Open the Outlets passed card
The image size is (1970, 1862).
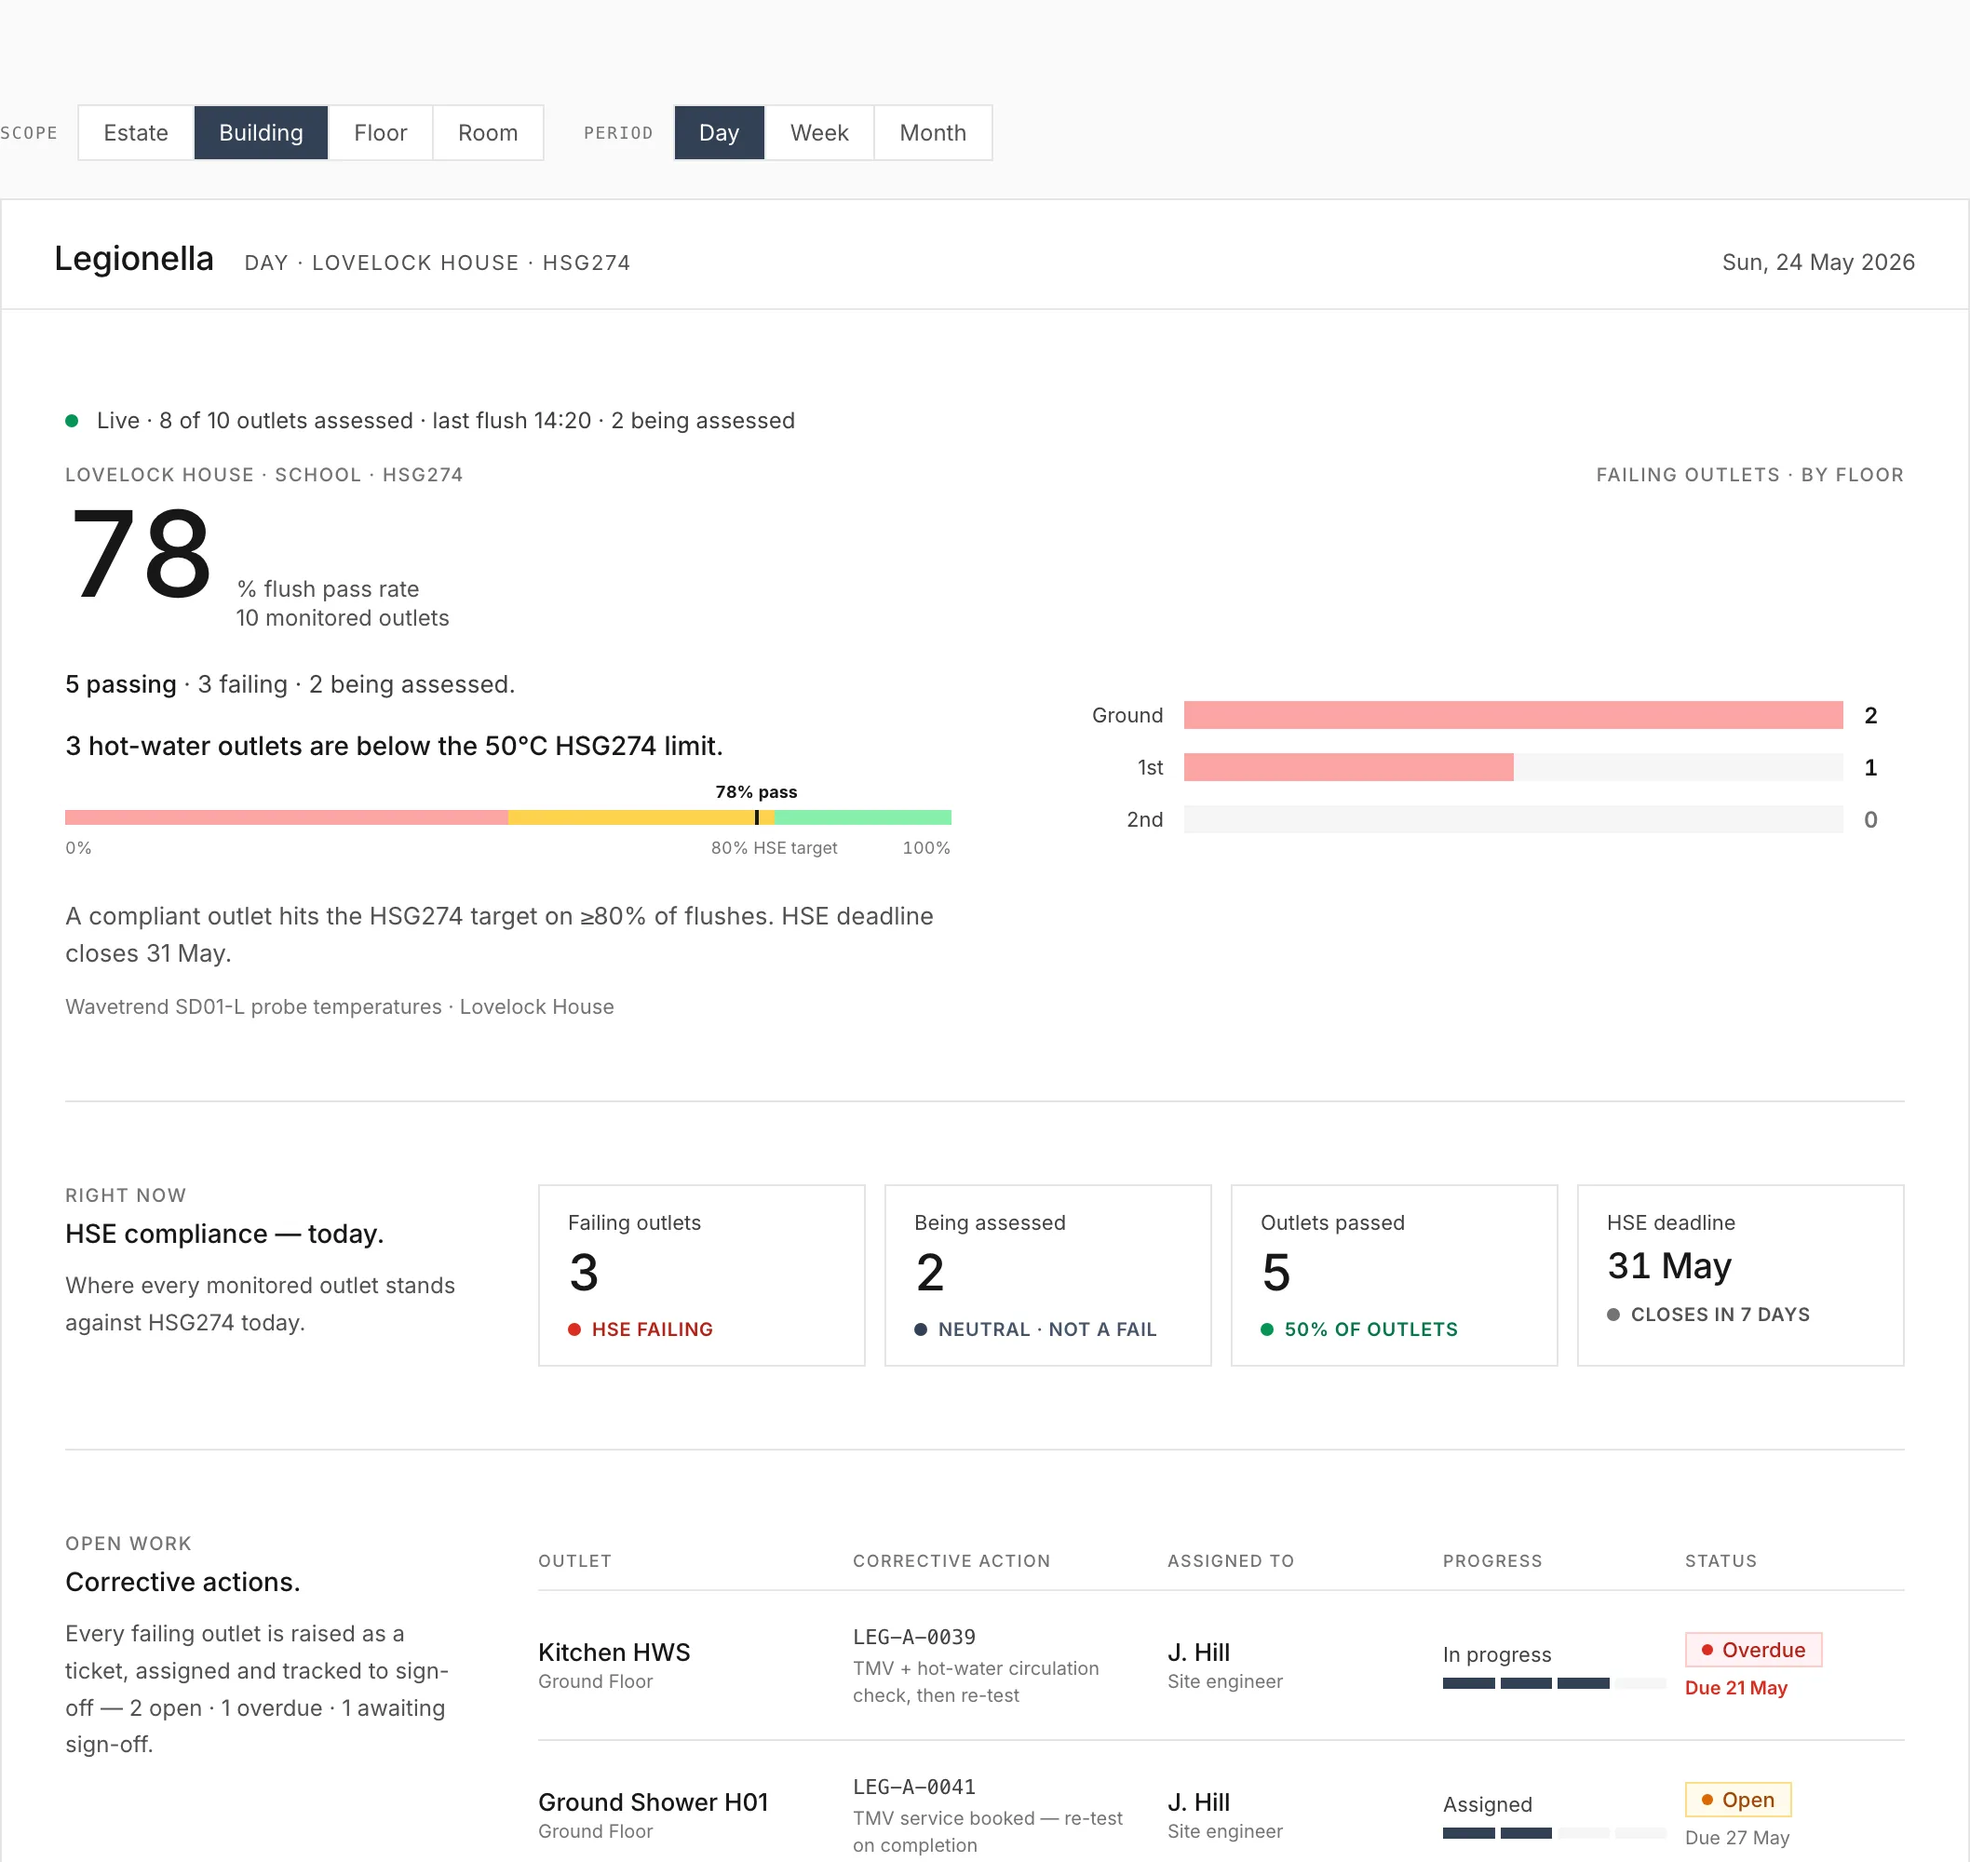[x=1395, y=1275]
